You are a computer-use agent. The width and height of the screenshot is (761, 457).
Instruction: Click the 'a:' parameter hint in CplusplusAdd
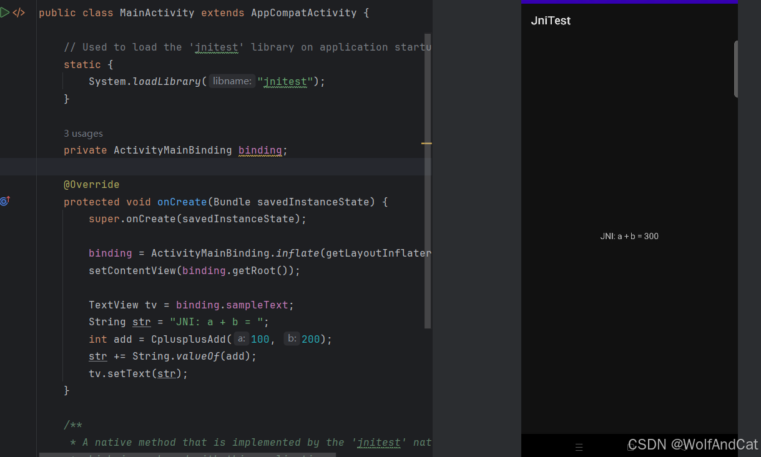pyautogui.click(x=241, y=339)
